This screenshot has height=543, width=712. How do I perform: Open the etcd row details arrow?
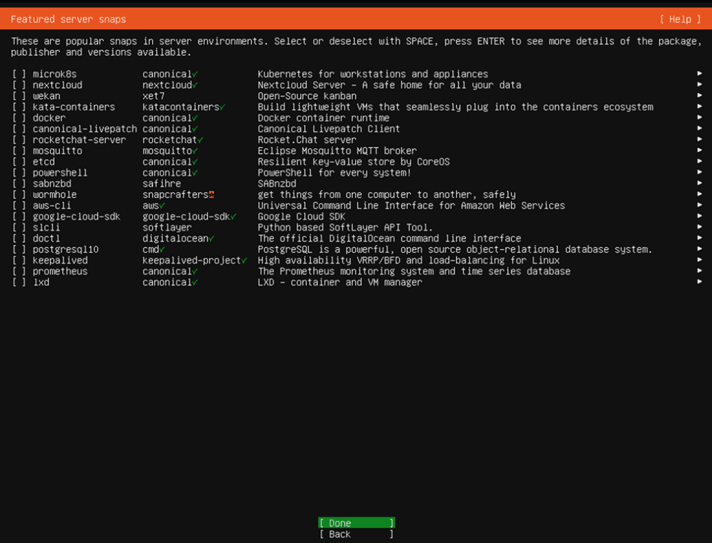(x=699, y=161)
